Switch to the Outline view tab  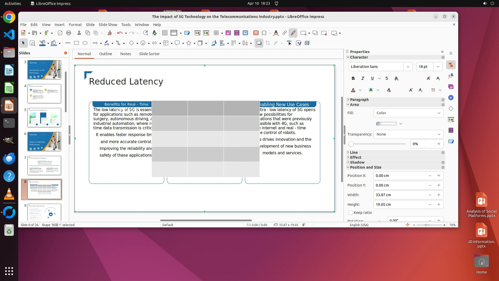coord(106,54)
